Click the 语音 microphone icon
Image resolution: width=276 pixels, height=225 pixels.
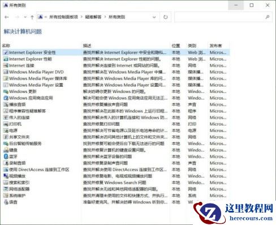(6, 202)
